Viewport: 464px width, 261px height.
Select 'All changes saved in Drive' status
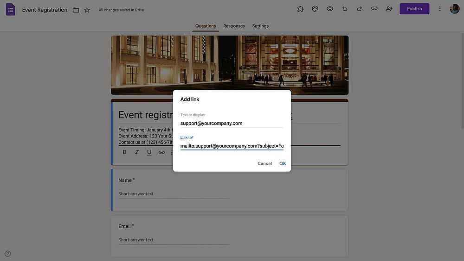[121, 10]
